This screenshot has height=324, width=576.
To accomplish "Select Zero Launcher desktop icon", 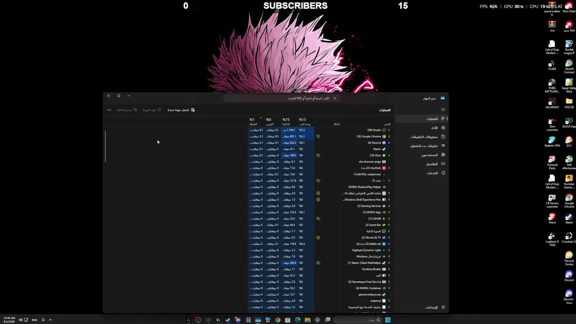I will [x=552, y=125].
